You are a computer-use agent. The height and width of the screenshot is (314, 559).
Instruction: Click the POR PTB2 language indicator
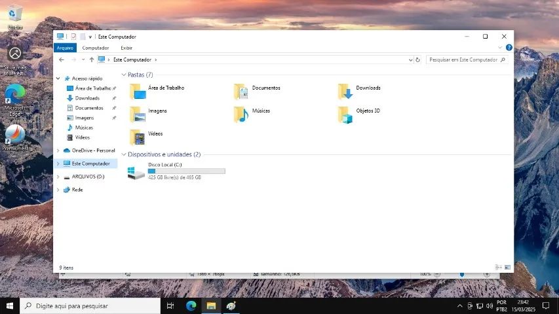[501, 305]
